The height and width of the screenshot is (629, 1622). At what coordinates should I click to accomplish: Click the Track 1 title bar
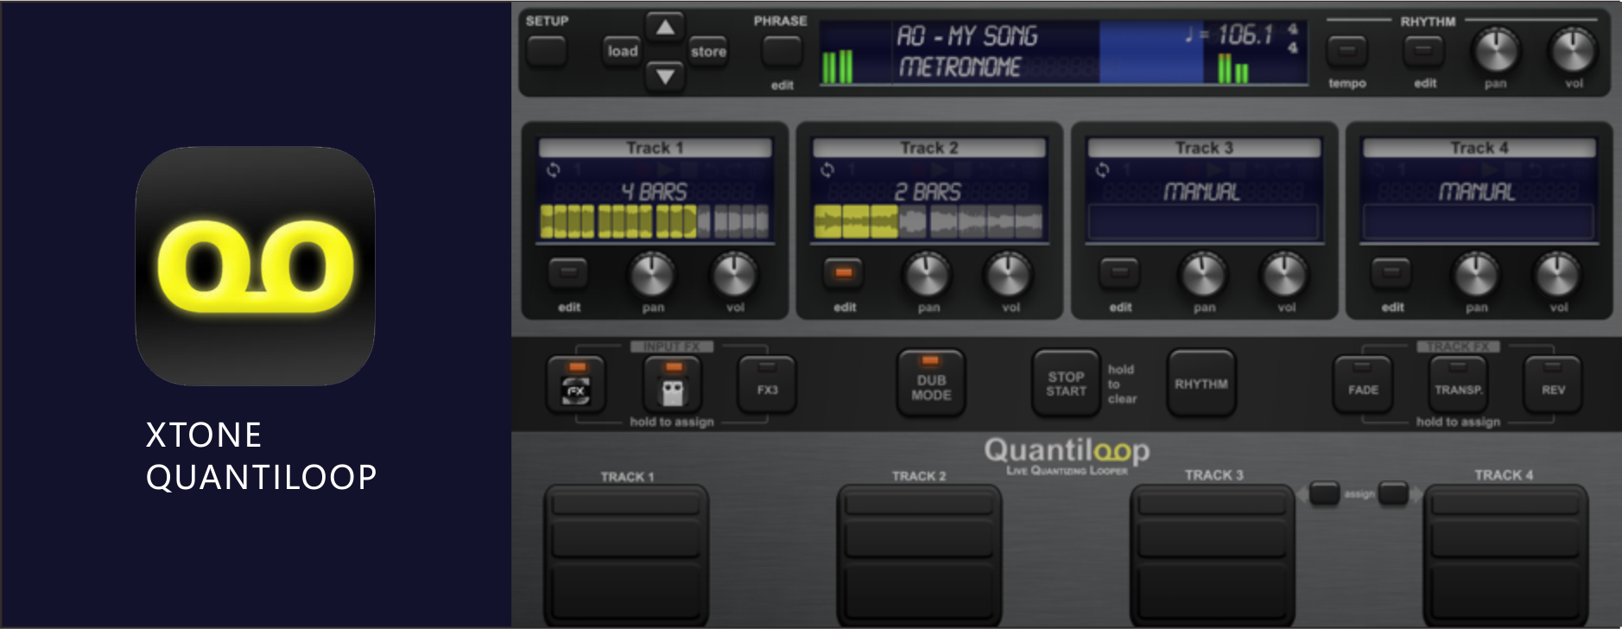655,148
